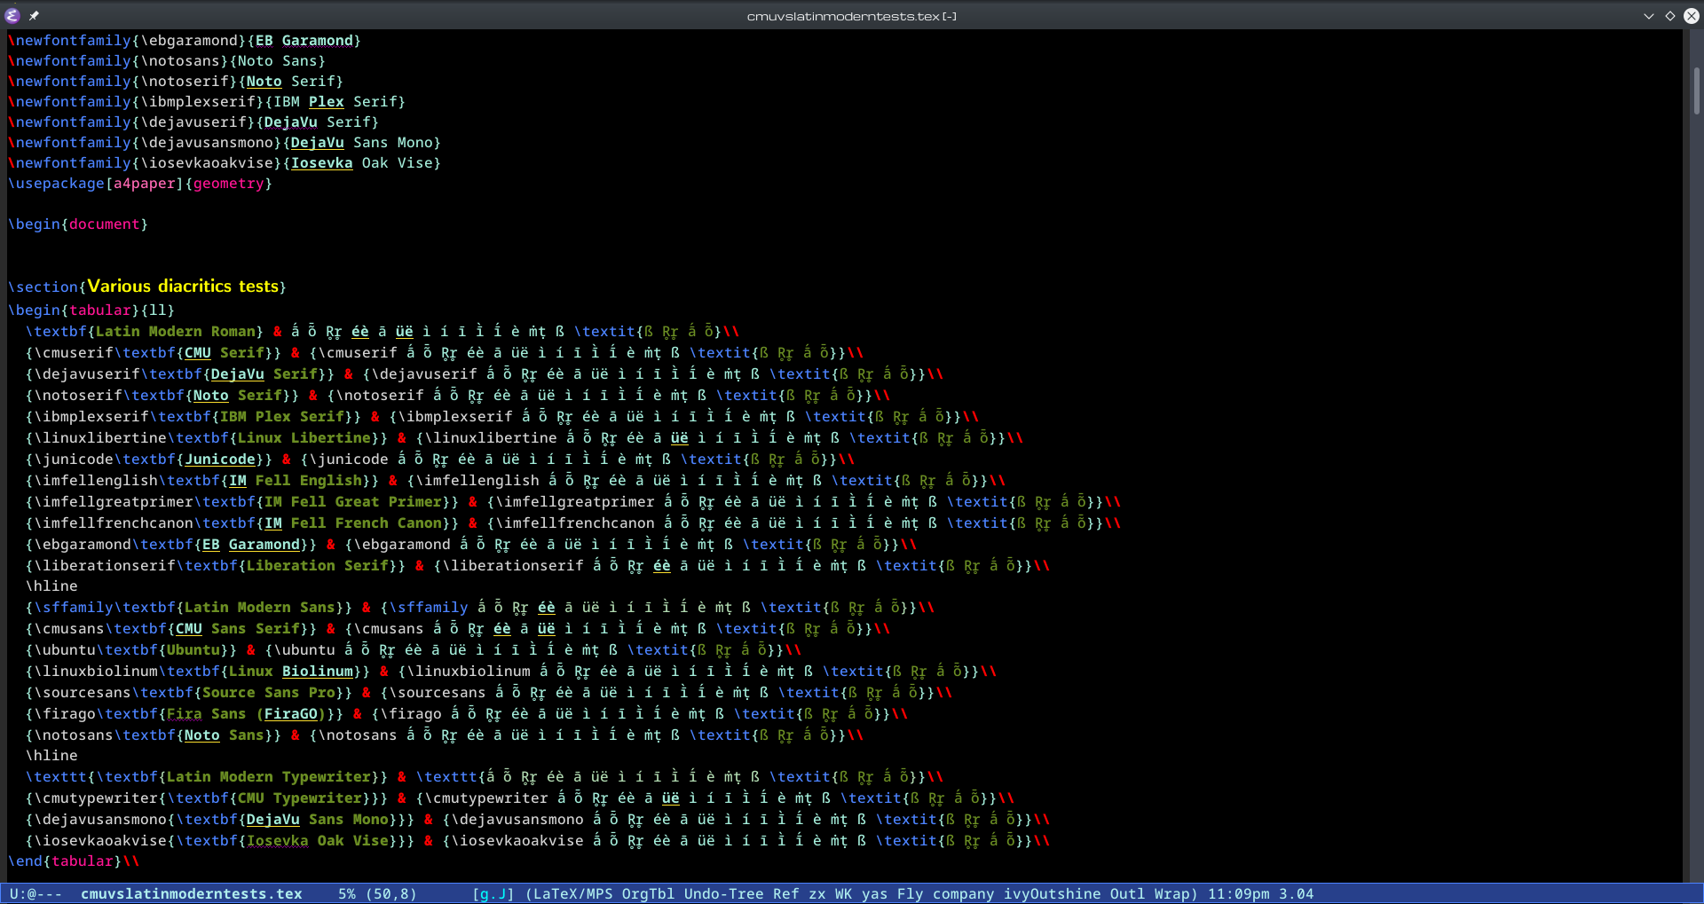
Task: Click the maximize diamond icon in title bar
Action: coord(1670,15)
